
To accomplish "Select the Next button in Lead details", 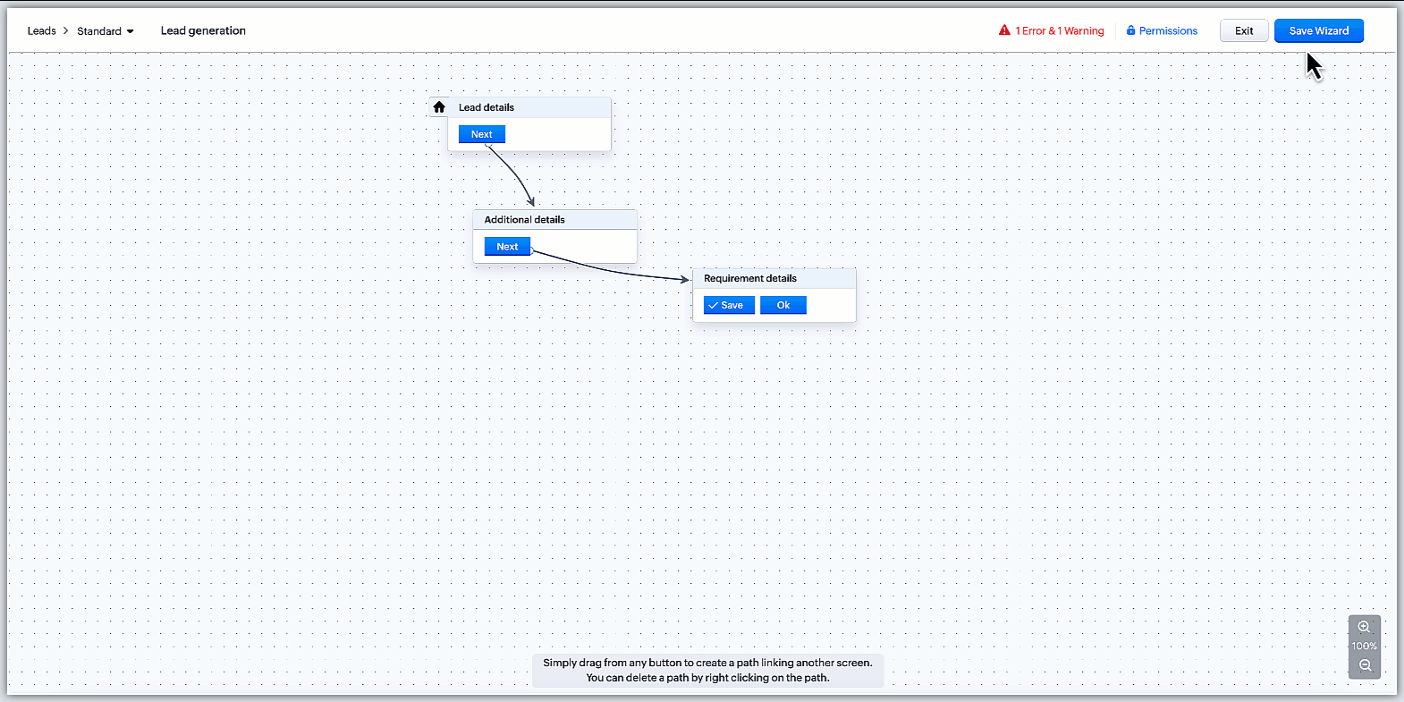I will click(x=481, y=134).
